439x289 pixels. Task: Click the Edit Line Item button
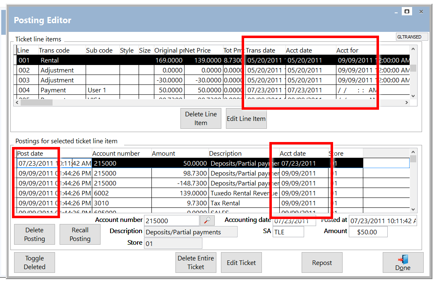click(246, 119)
